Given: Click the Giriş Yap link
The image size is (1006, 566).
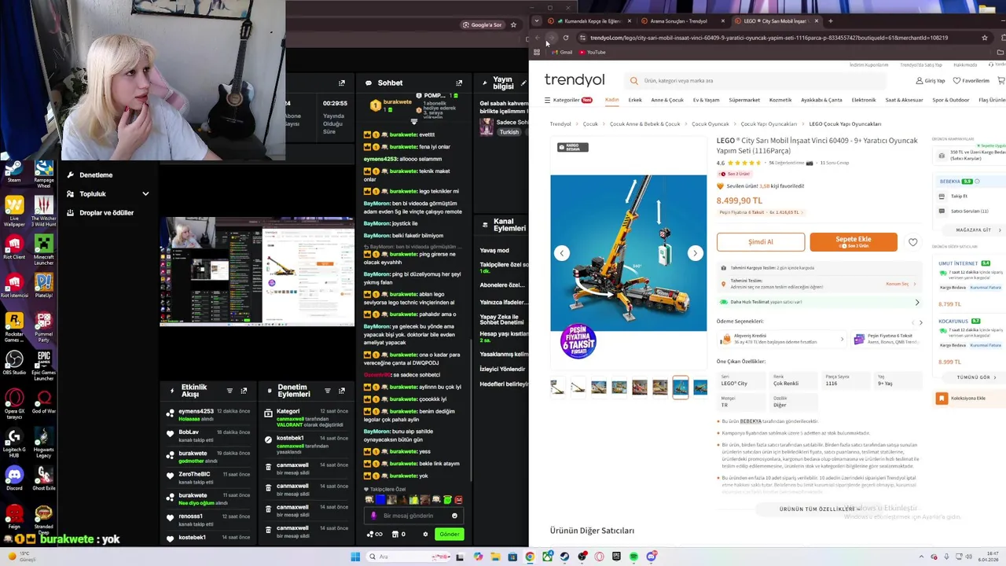Looking at the screenshot, I should [931, 80].
